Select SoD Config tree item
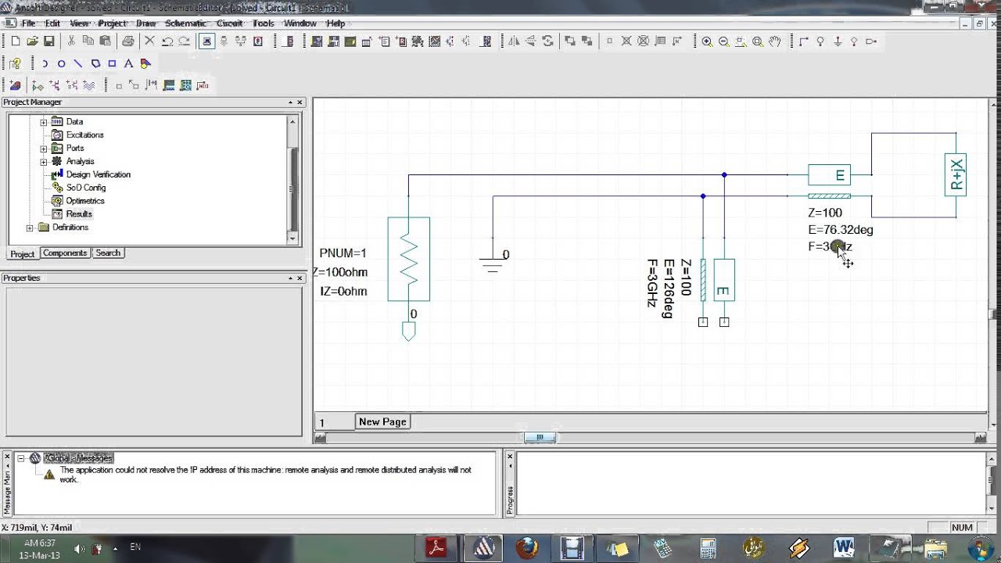This screenshot has height=563, width=1001. [86, 188]
